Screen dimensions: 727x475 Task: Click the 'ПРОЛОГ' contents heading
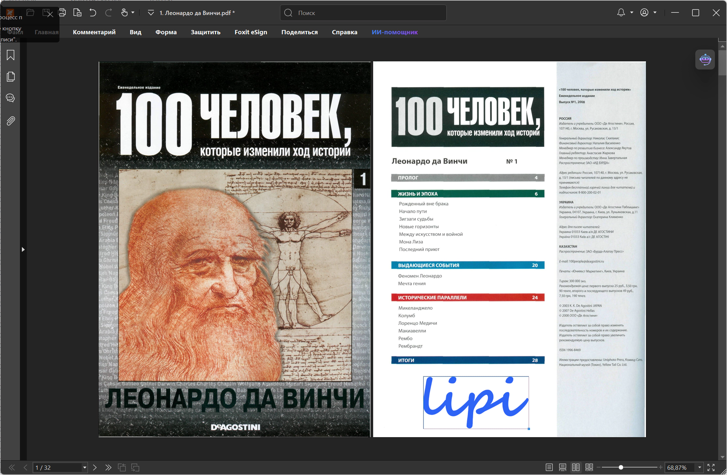coord(408,178)
